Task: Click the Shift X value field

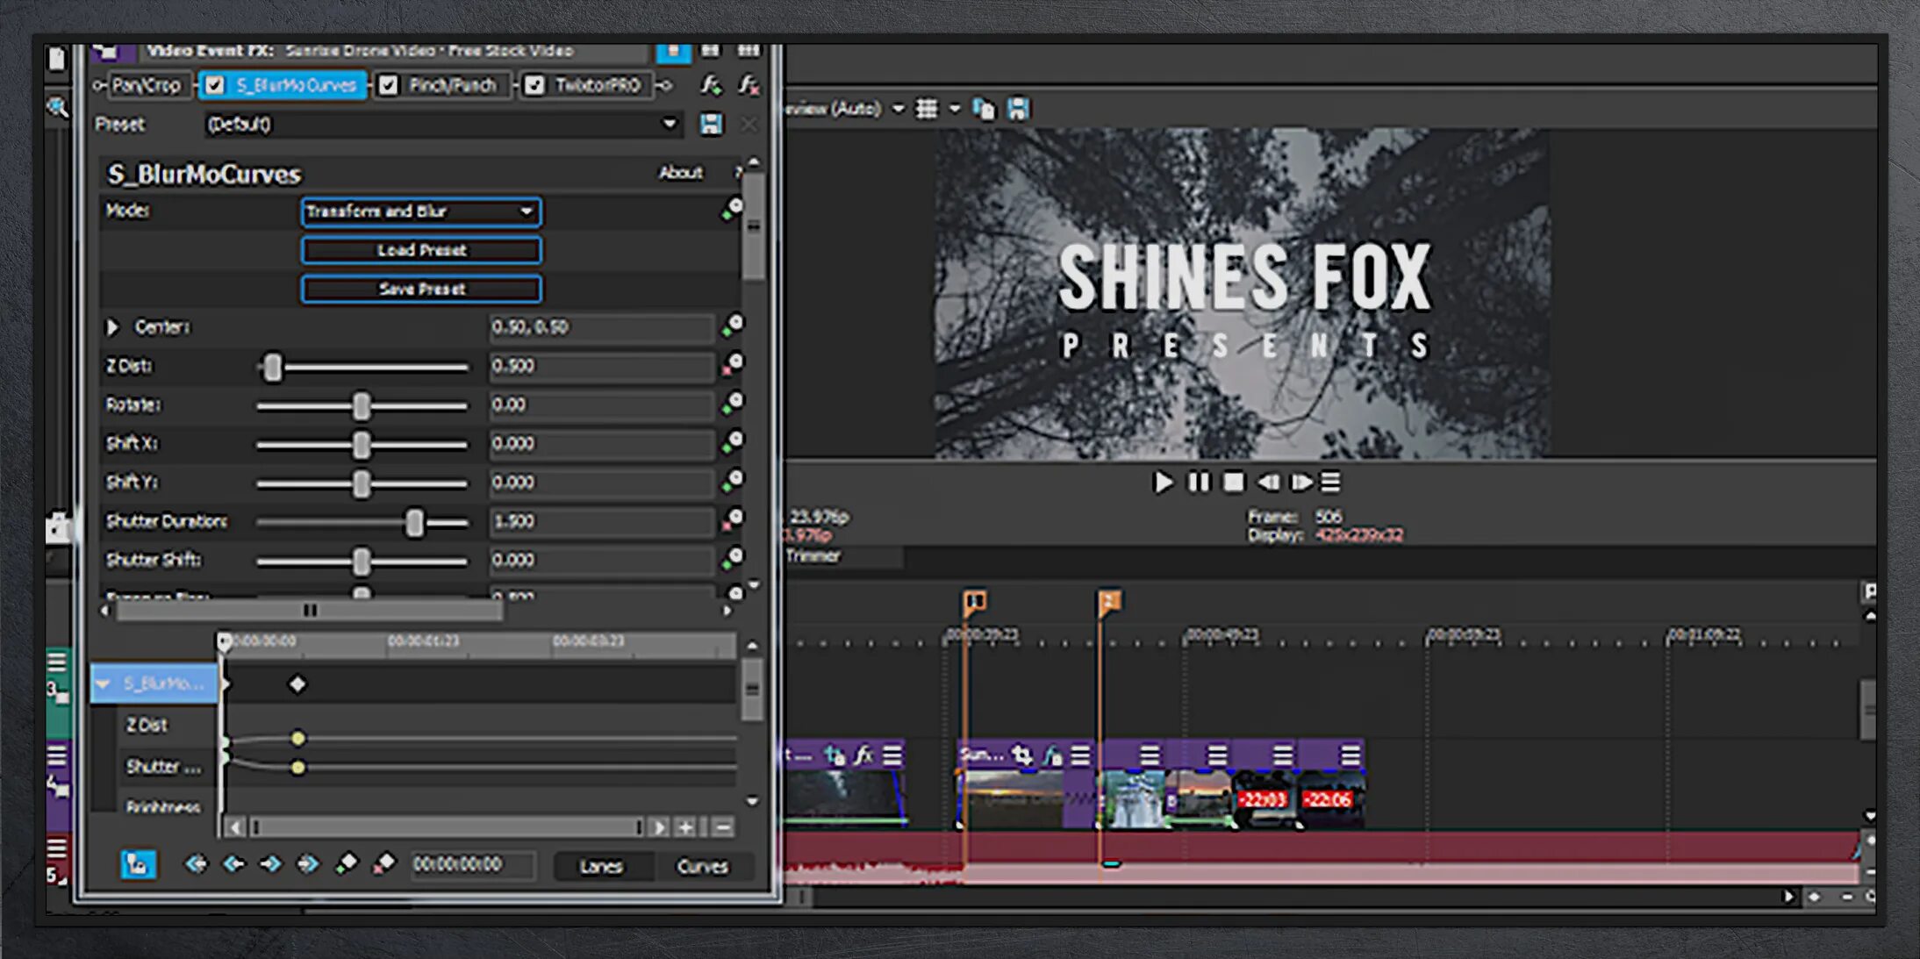Action: [x=601, y=443]
